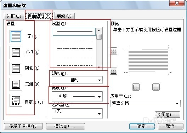
Task: Toggle the right border button in preview
Action: click(x=156, y=87)
